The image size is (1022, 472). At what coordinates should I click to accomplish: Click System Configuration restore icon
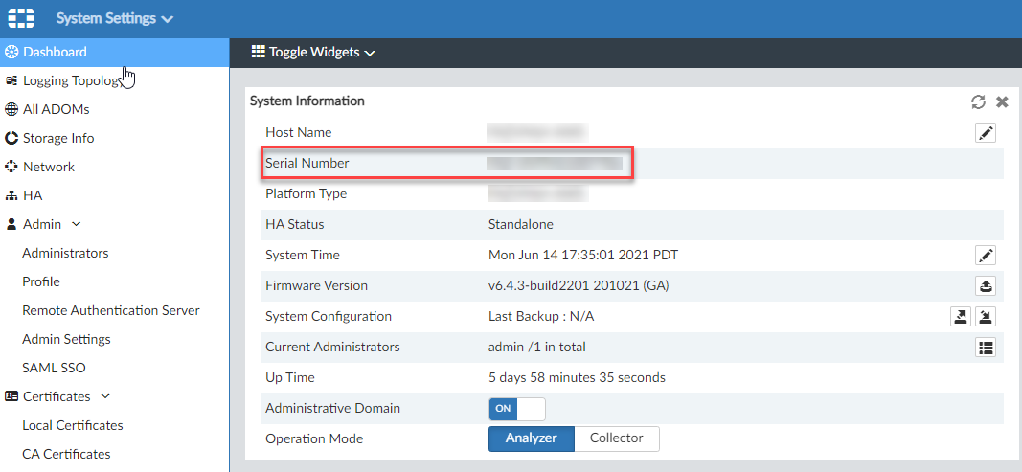coord(986,317)
